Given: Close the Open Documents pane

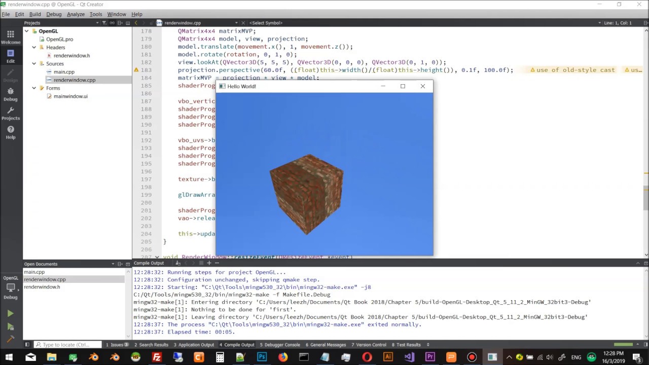Looking at the screenshot, I should tap(128, 264).
